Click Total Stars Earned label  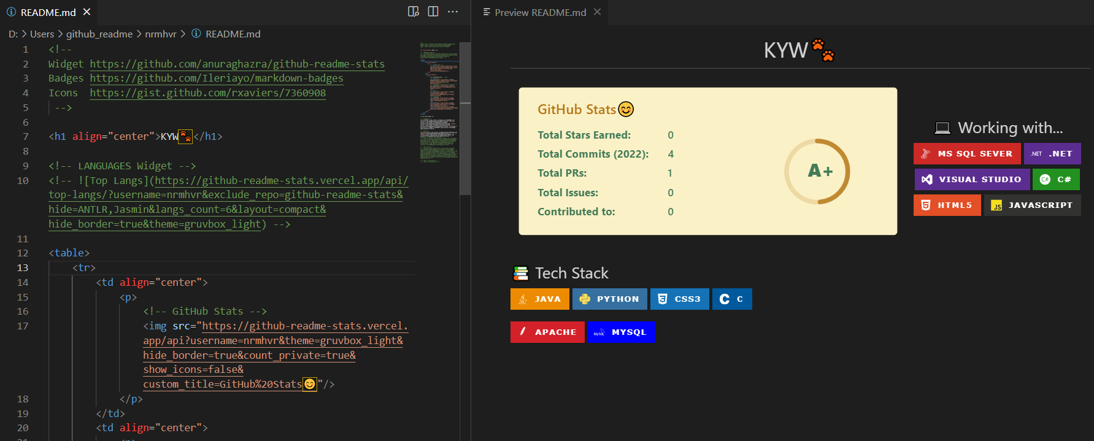[x=584, y=135]
